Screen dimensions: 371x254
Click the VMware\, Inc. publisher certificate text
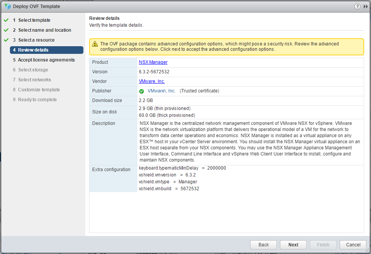pos(161,91)
